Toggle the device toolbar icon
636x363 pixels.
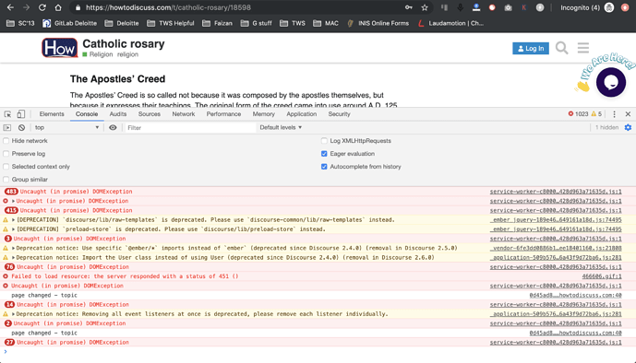(x=20, y=114)
